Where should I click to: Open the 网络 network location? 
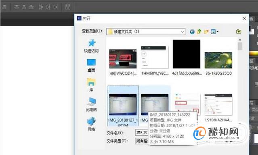[x=91, y=124]
